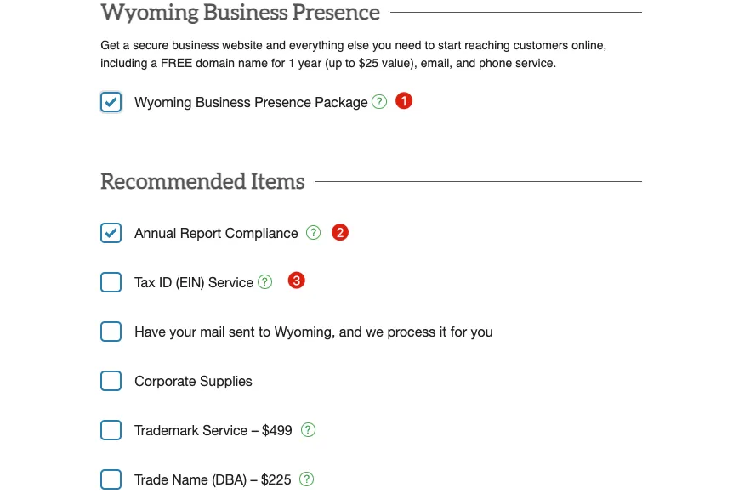Select the Trademark Service checkbox

pos(111,430)
